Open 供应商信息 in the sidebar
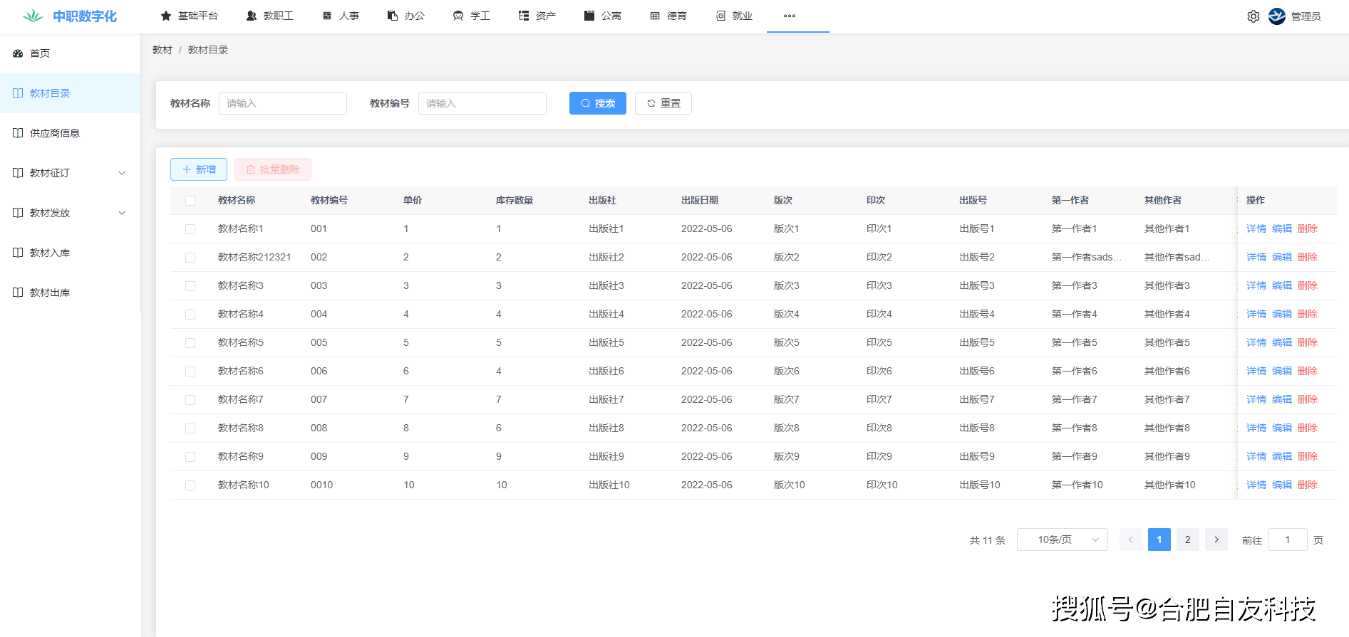The height and width of the screenshot is (637, 1349). click(70, 133)
